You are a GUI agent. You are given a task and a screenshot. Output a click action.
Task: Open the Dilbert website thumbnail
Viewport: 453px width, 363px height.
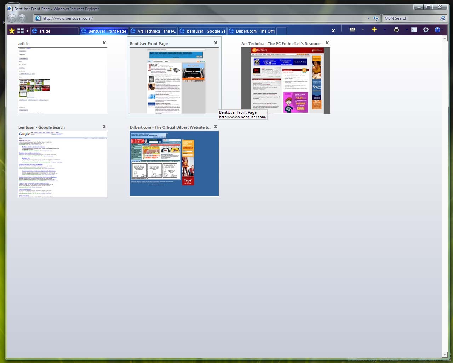pos(174,163)
